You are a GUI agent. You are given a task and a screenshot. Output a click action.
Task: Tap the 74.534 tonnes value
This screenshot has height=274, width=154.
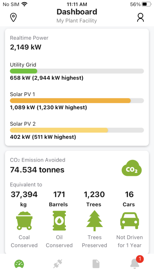[37, 170]
